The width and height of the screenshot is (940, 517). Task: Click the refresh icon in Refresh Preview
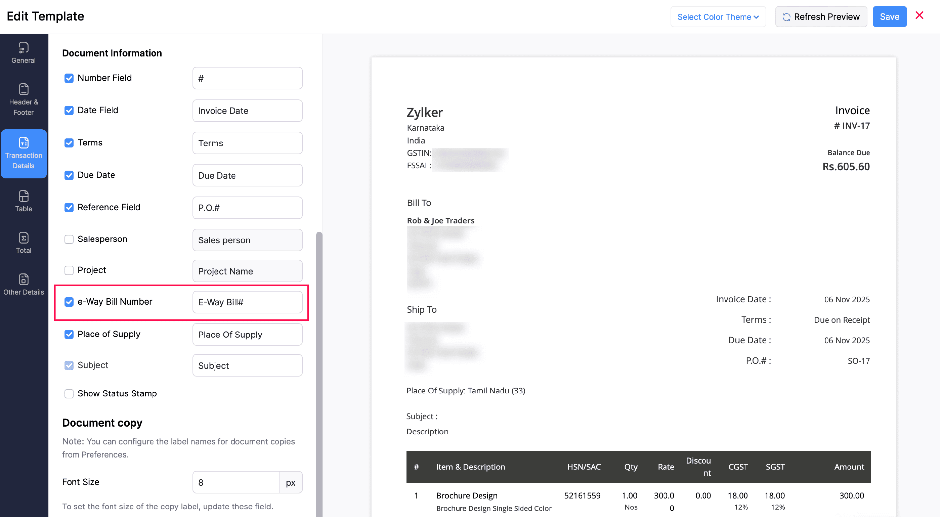(x=787, y=16)
